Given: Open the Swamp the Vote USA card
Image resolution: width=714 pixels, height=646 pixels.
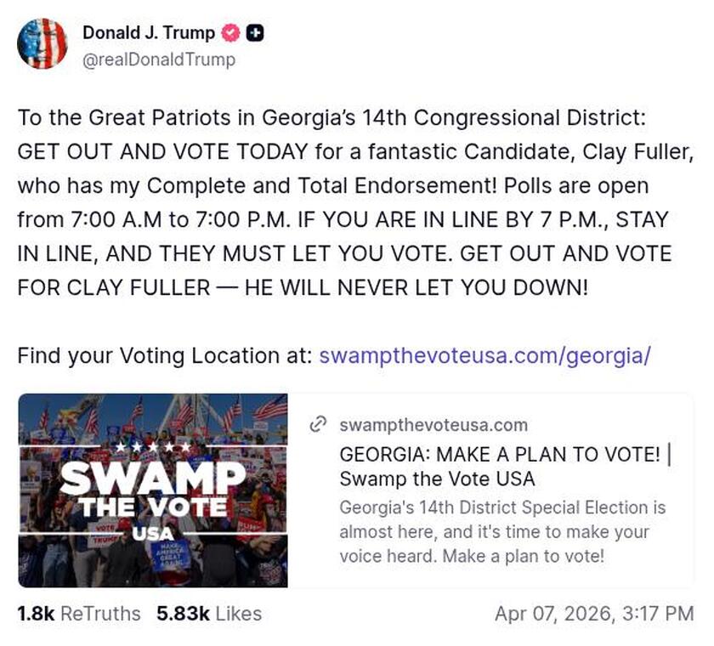Looking at the screenshot, I should 357,489.
